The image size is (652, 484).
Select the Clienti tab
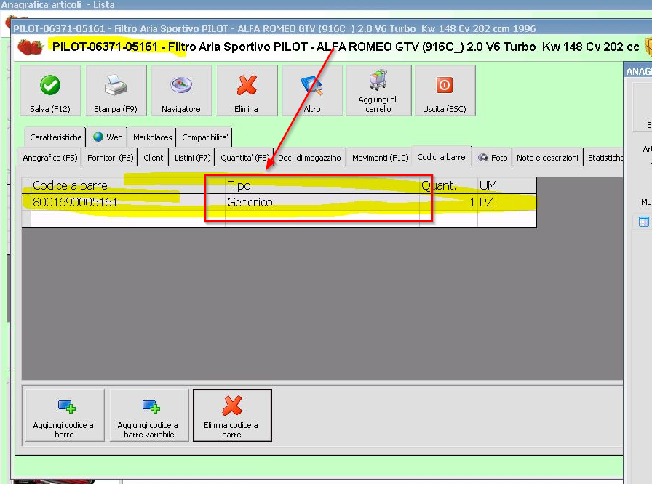(154, 158)
